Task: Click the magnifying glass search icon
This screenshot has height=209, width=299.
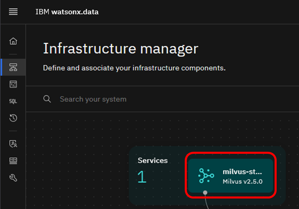Action: [x=47, y=99]
